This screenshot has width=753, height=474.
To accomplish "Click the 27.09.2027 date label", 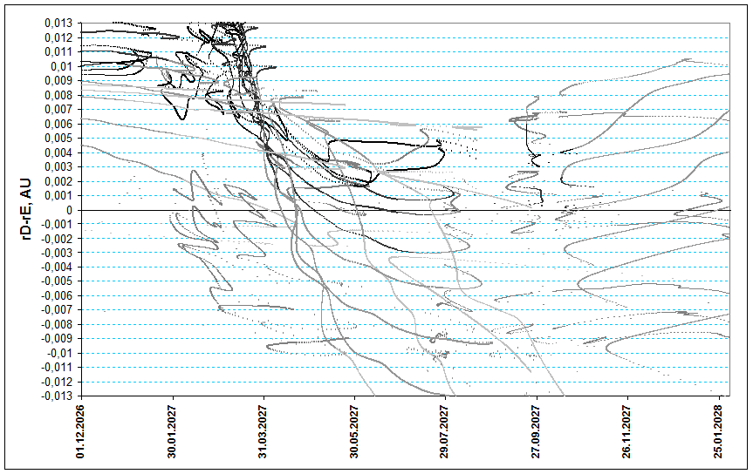I will pyautogui.click(x=537, y=432).
